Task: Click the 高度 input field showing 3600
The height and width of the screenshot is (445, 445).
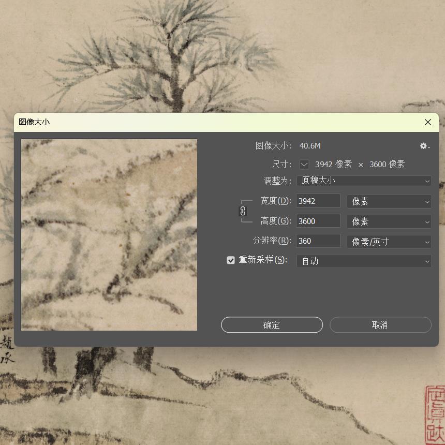Action: click(x=318, y=221)
